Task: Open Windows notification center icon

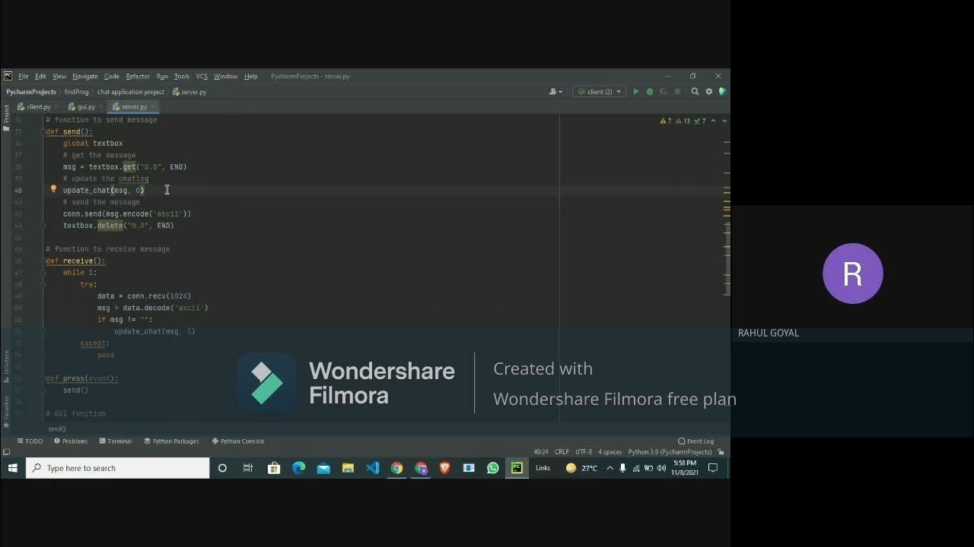Action: coord(713,468)
